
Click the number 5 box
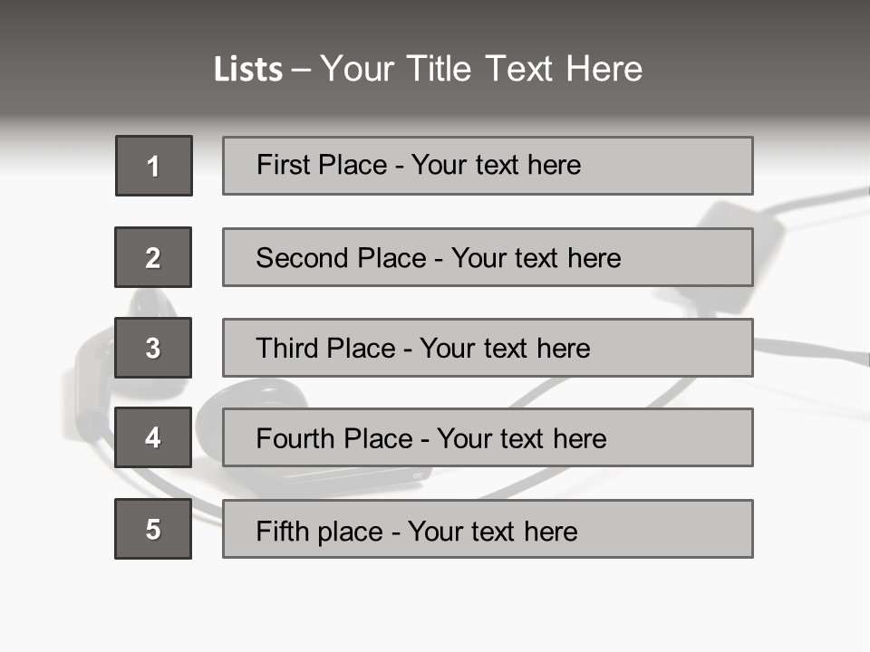click(153, 529)
